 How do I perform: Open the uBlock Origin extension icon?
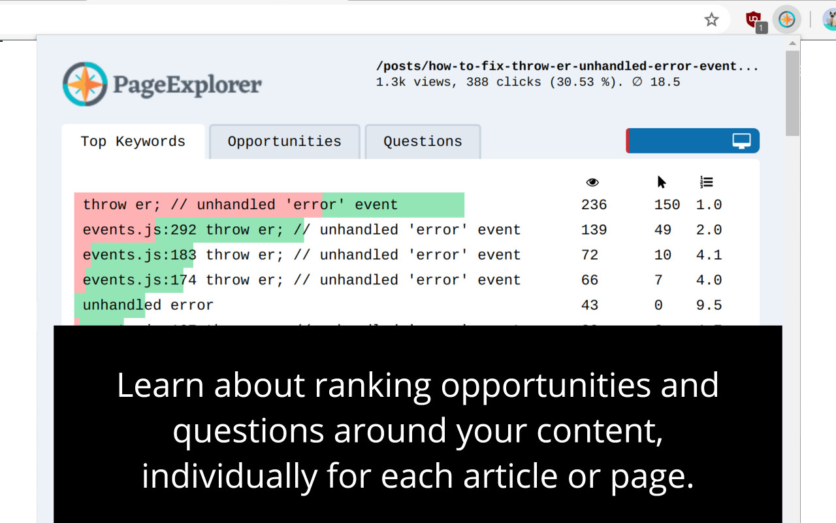(x=754, y=18)
